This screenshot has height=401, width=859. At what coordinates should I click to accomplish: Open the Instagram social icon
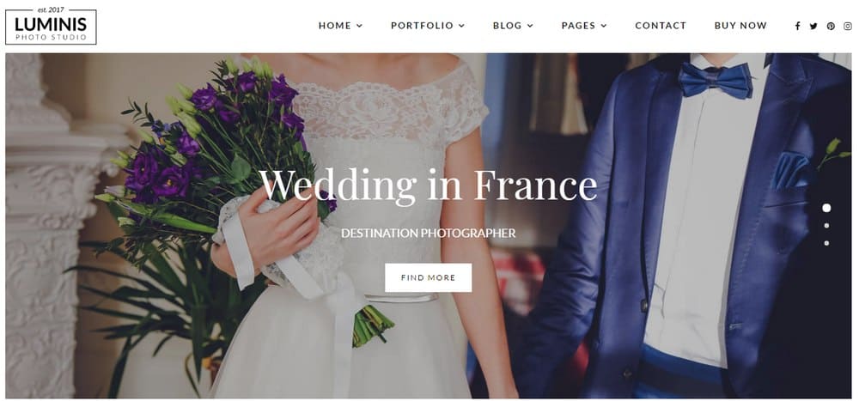point(848,26)
